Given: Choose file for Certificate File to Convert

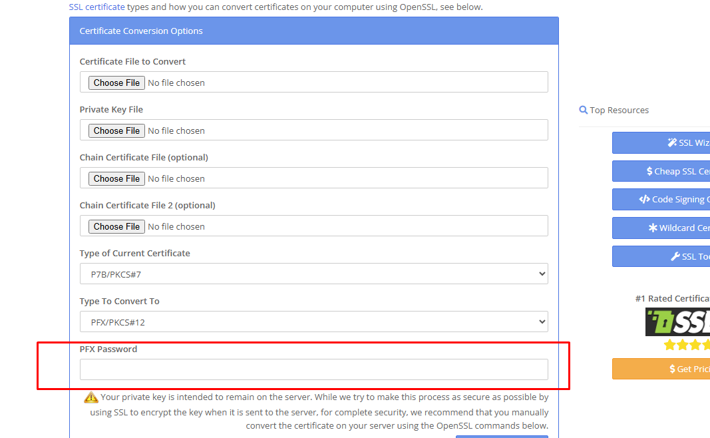Looking at the screenshot, I should click(116, 83).
